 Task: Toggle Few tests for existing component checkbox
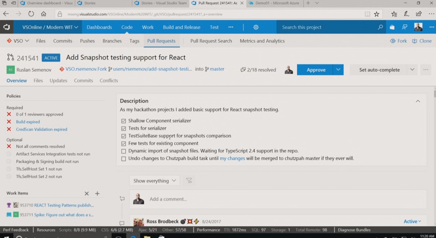pyautogui.click(x=123, y=143)
